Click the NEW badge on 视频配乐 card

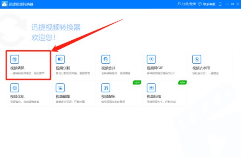coord(137,83)
